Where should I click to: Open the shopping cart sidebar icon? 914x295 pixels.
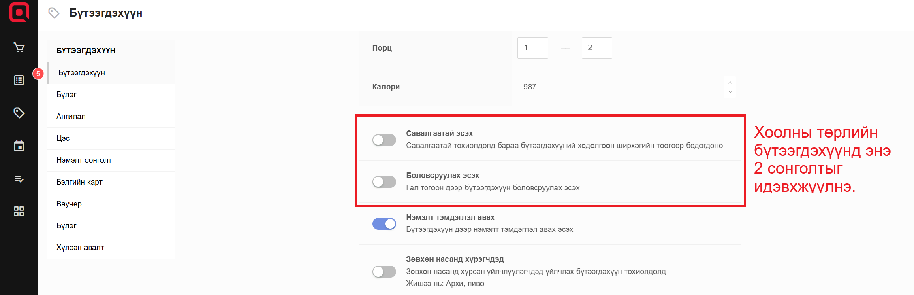click(19, 48)
